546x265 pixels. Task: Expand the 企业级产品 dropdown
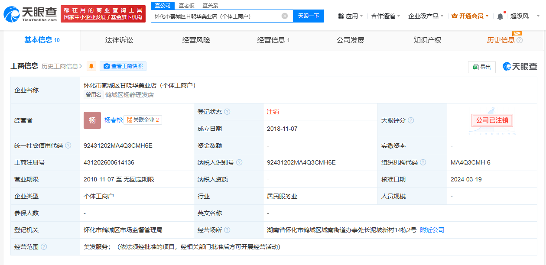point(426,16)
